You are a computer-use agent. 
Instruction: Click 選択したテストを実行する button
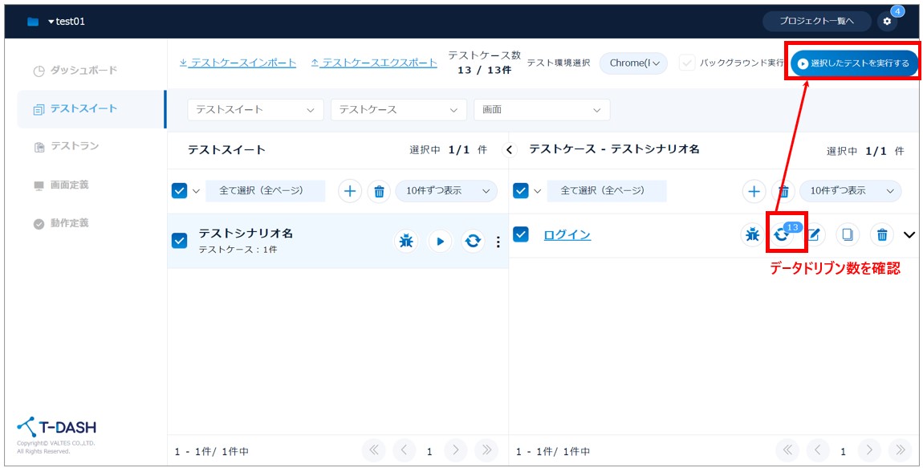click(853, 63)
